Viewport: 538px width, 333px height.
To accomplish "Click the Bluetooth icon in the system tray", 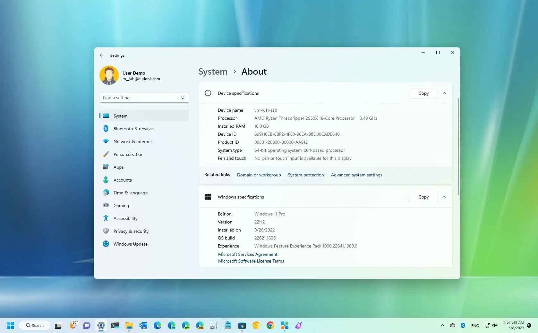I will tap(463, 325).
